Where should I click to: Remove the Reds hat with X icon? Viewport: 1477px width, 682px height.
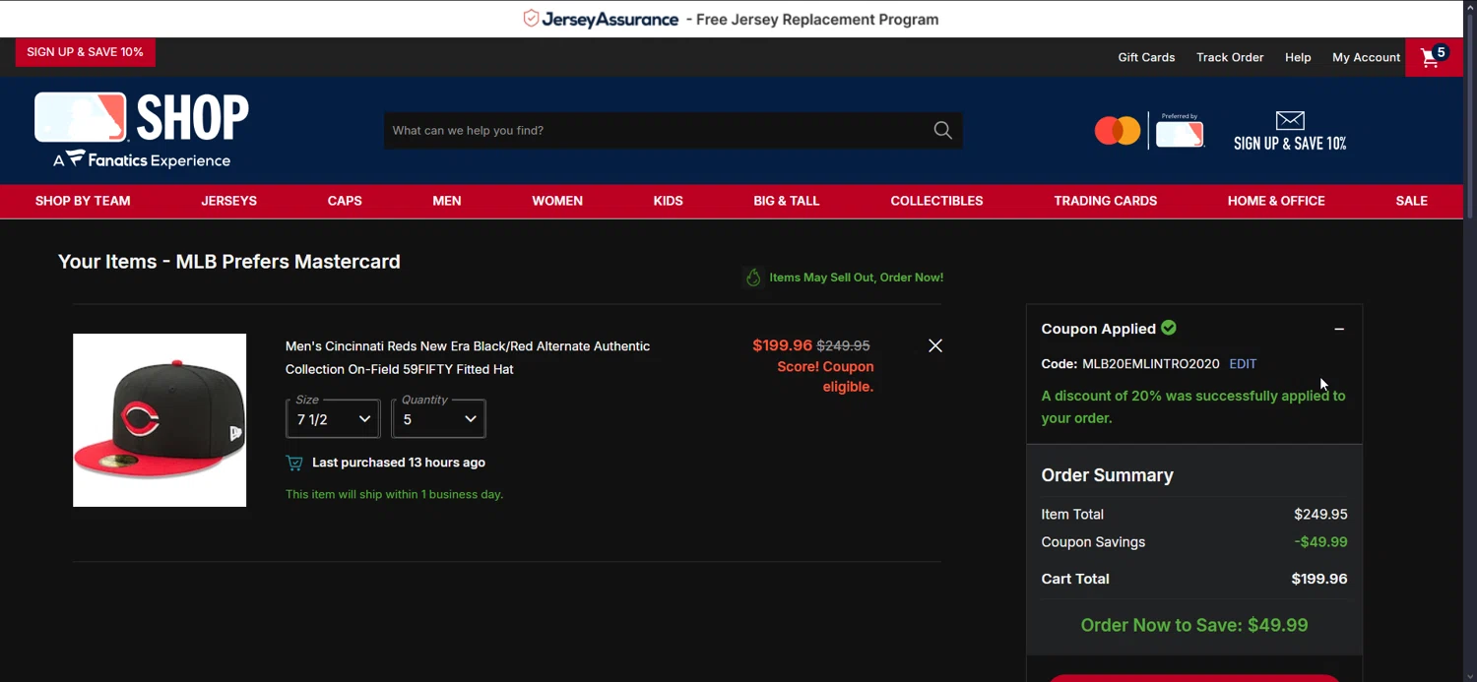(x=935, y=345)
